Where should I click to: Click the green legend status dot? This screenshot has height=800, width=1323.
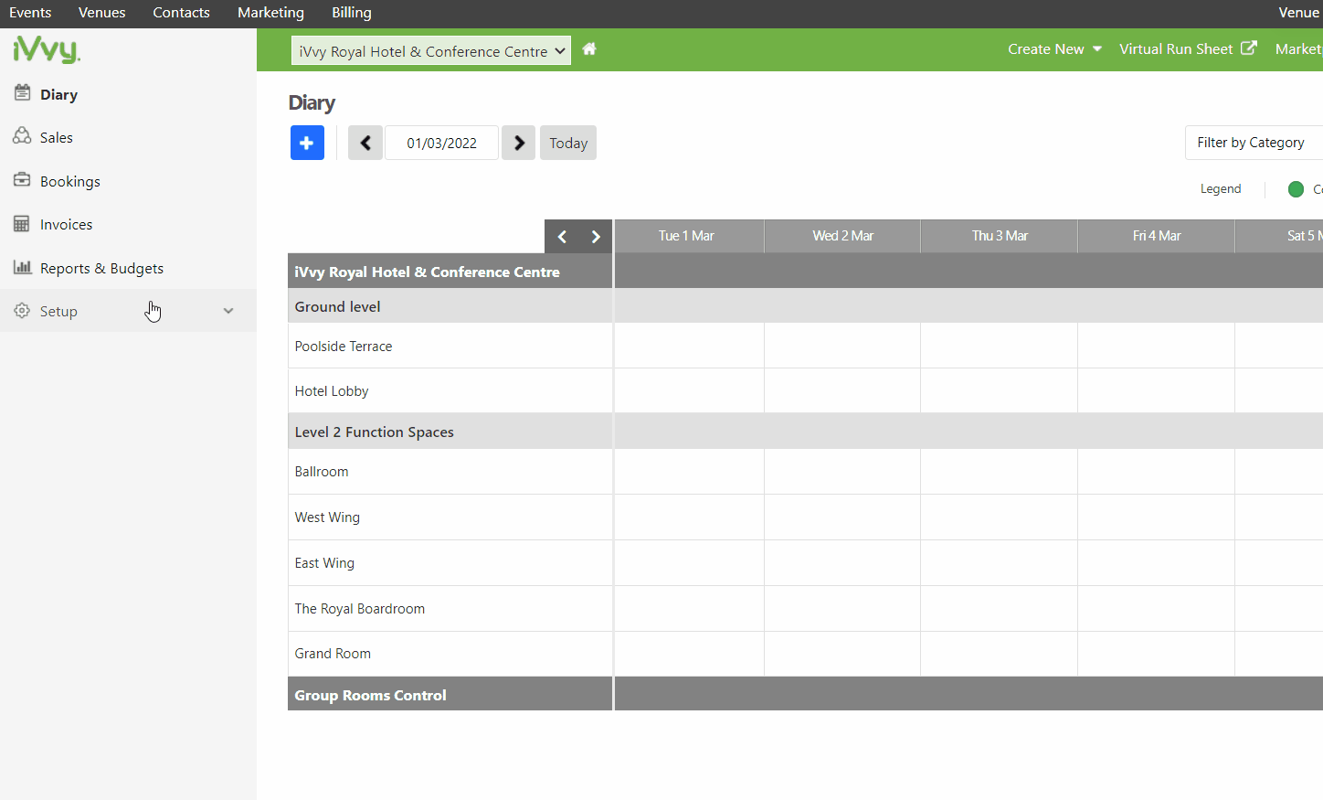click(1296, 189)
